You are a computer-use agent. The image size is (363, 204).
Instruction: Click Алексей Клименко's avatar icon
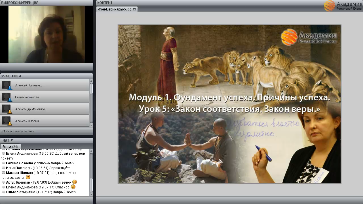point(6,85)
